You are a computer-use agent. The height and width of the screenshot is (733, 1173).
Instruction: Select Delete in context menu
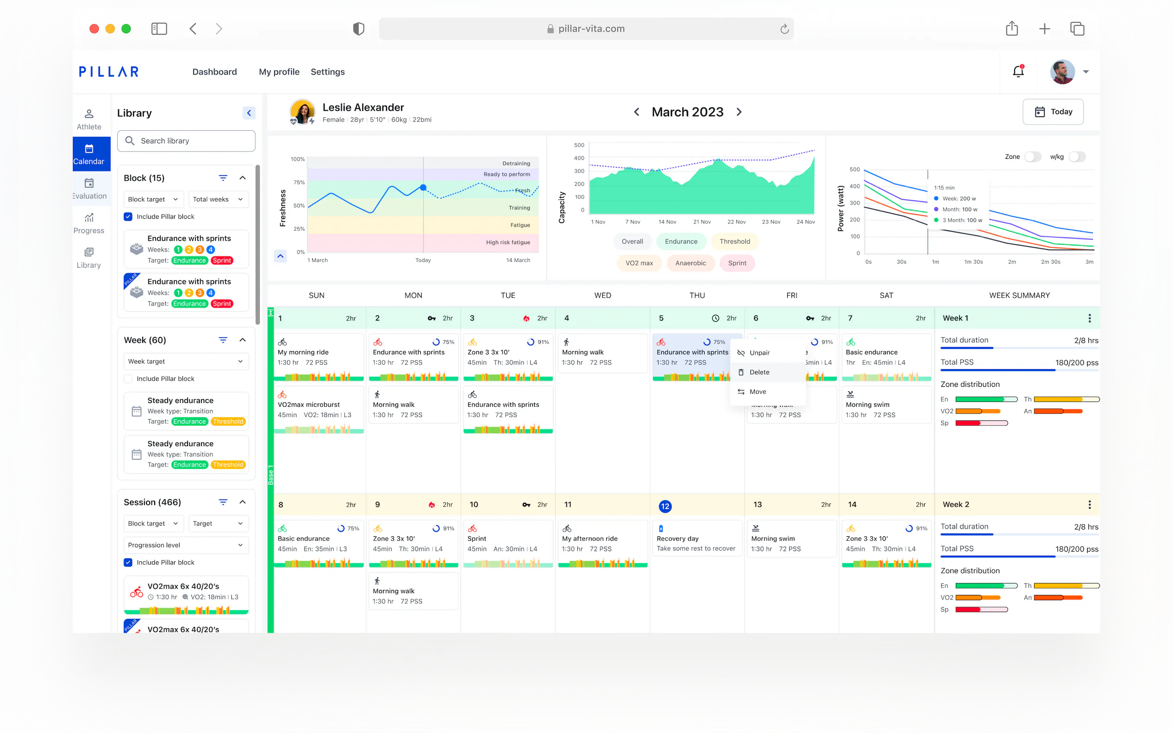759,373
